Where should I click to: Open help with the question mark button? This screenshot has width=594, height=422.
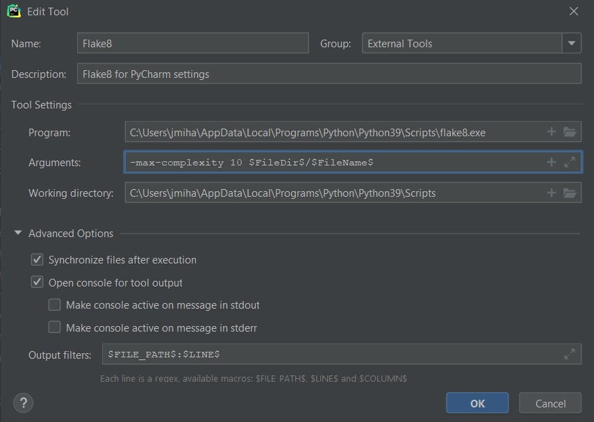coord(23,403)
